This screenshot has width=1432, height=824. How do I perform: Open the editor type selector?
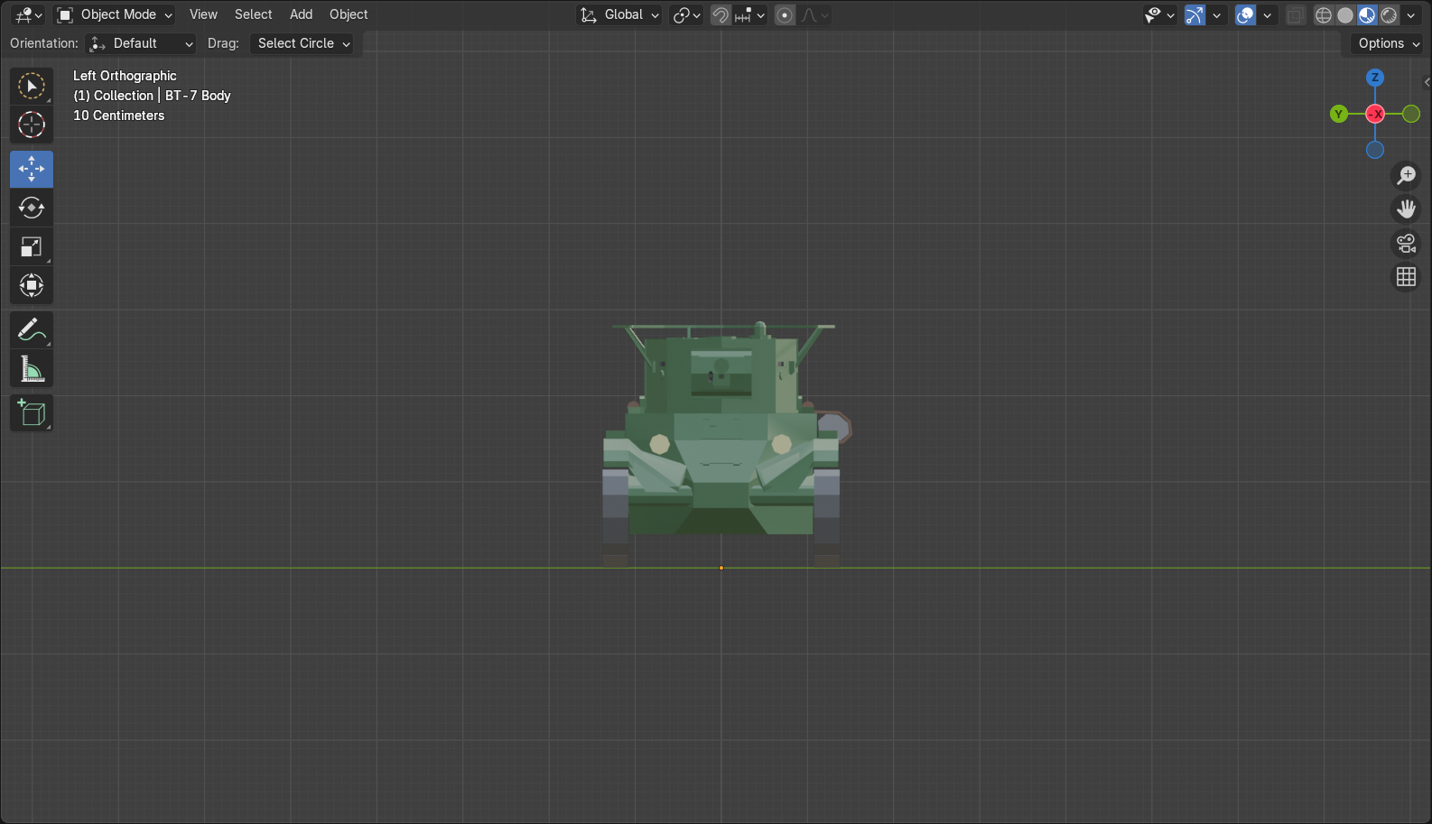pos(29,14)
